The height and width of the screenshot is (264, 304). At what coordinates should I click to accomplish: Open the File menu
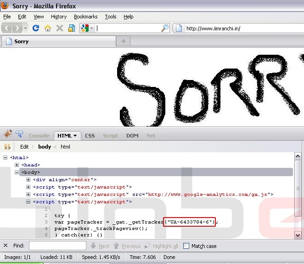click(x=7, y=17)
